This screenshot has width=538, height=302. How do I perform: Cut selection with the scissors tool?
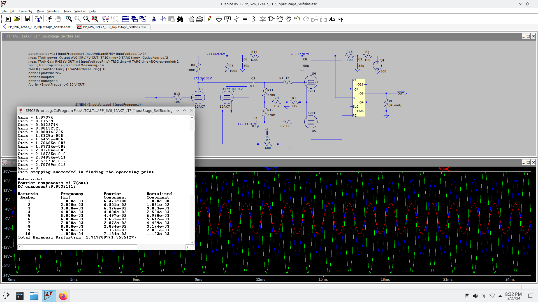point(154,19)
